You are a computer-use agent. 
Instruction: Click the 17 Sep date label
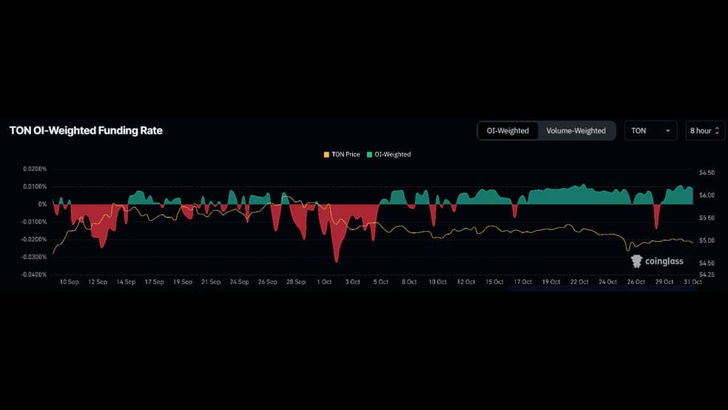(154, 282)
